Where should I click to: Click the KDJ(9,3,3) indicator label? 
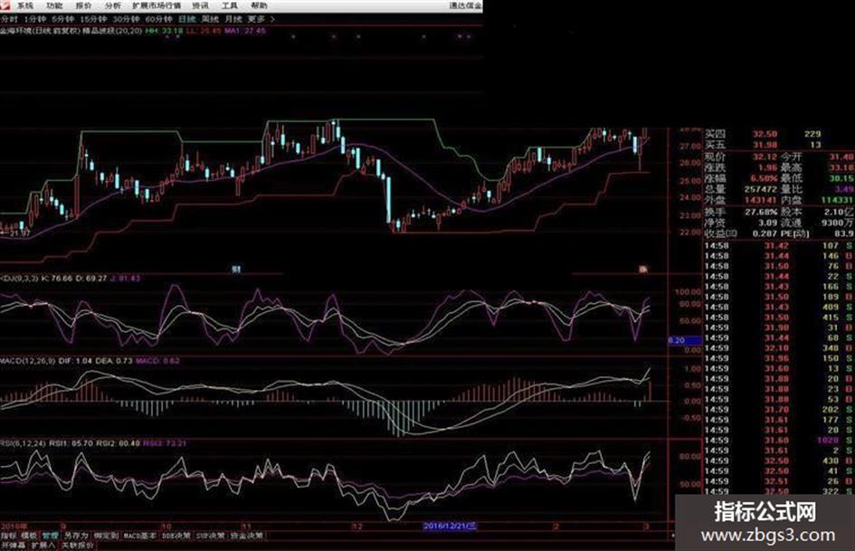point(19,279)
